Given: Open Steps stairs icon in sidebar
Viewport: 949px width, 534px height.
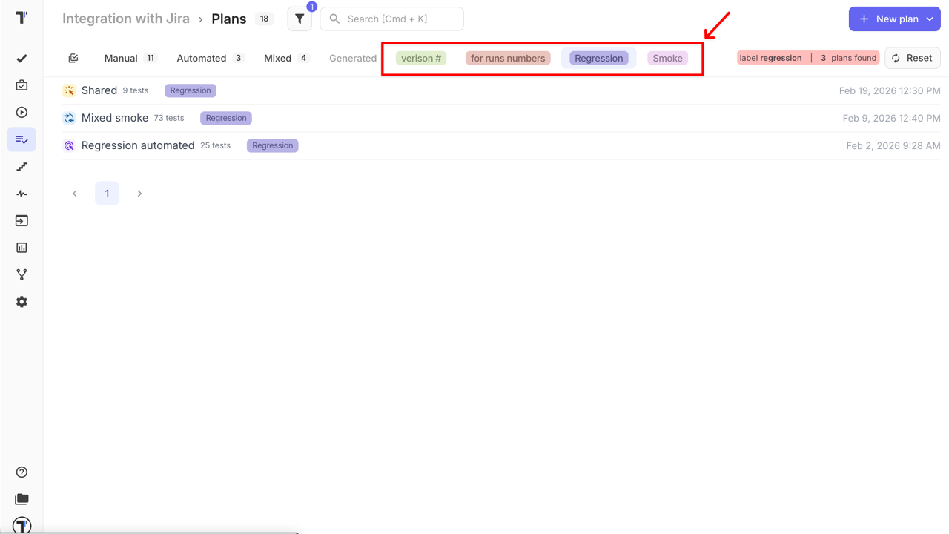Looking at the screenshot, I should (22, 167).
